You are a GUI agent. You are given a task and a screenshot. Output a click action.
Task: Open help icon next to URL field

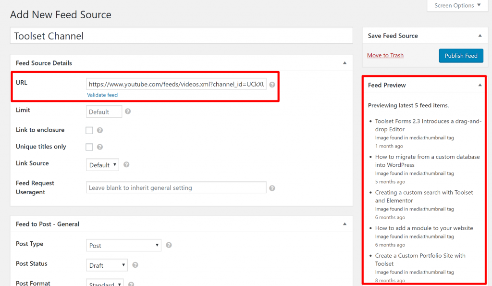(x=272, y=85)
